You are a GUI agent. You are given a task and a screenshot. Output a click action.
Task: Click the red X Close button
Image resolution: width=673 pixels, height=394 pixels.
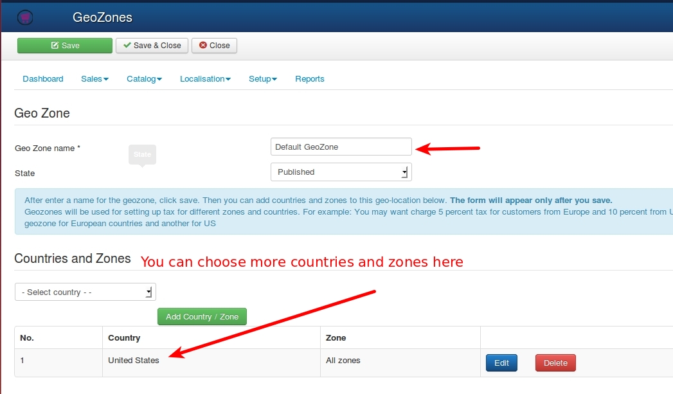214,46
